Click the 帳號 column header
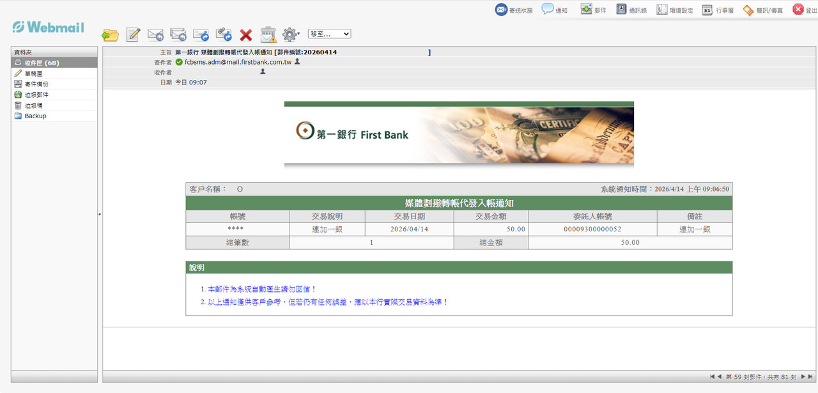818x393 pixels. (237, 216)
